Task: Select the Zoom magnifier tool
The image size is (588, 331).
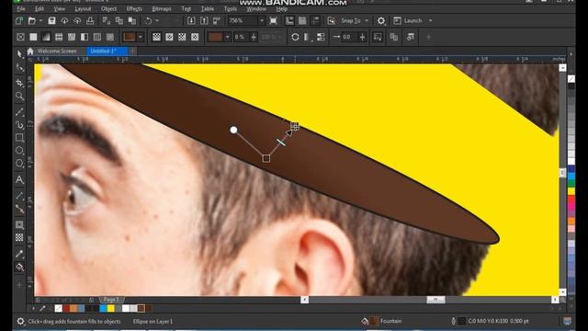Action: [19, 96]
